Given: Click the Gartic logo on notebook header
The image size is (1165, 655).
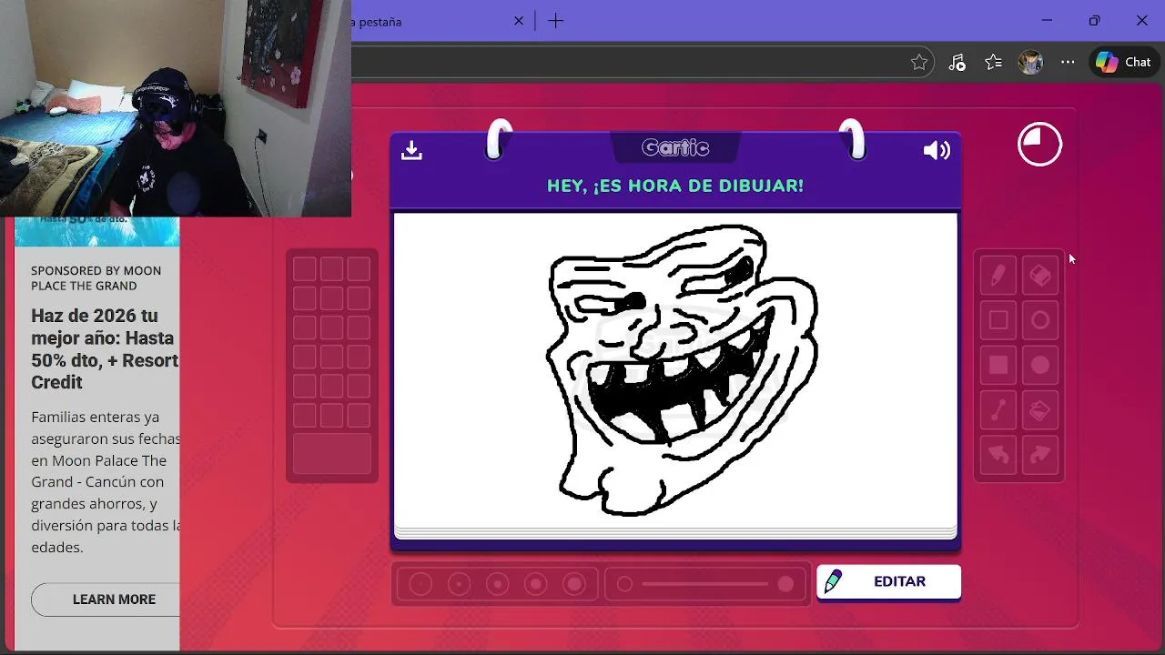Looking at the screenshot, I should click(x=675, y=147).
